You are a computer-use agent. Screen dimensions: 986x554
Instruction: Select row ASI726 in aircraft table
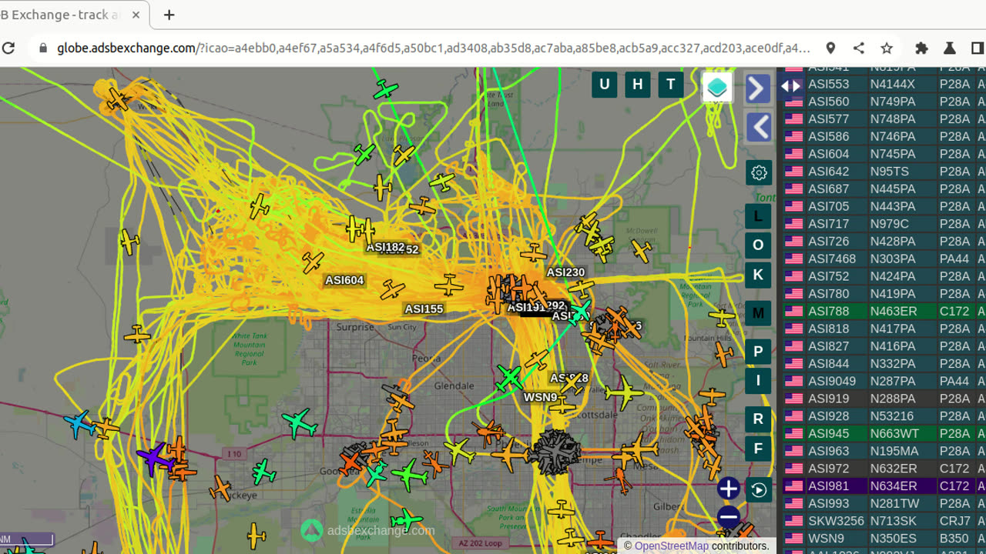[884, 241]
